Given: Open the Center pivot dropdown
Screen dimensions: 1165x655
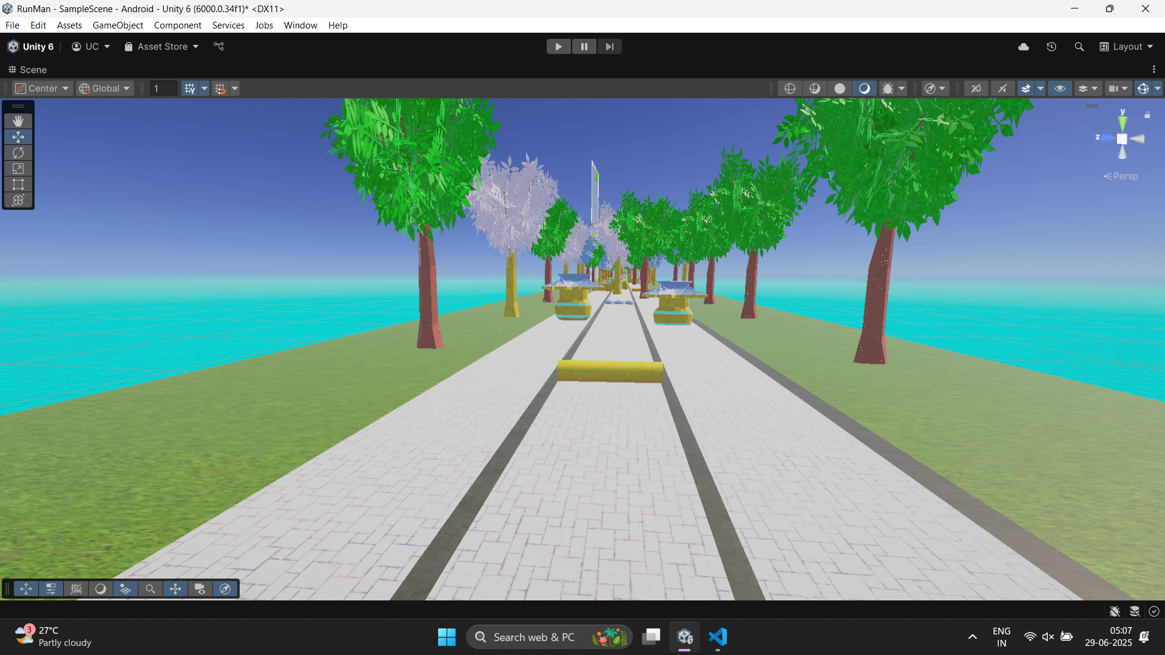Looking at the screenshot, I should tap(42, 89).
